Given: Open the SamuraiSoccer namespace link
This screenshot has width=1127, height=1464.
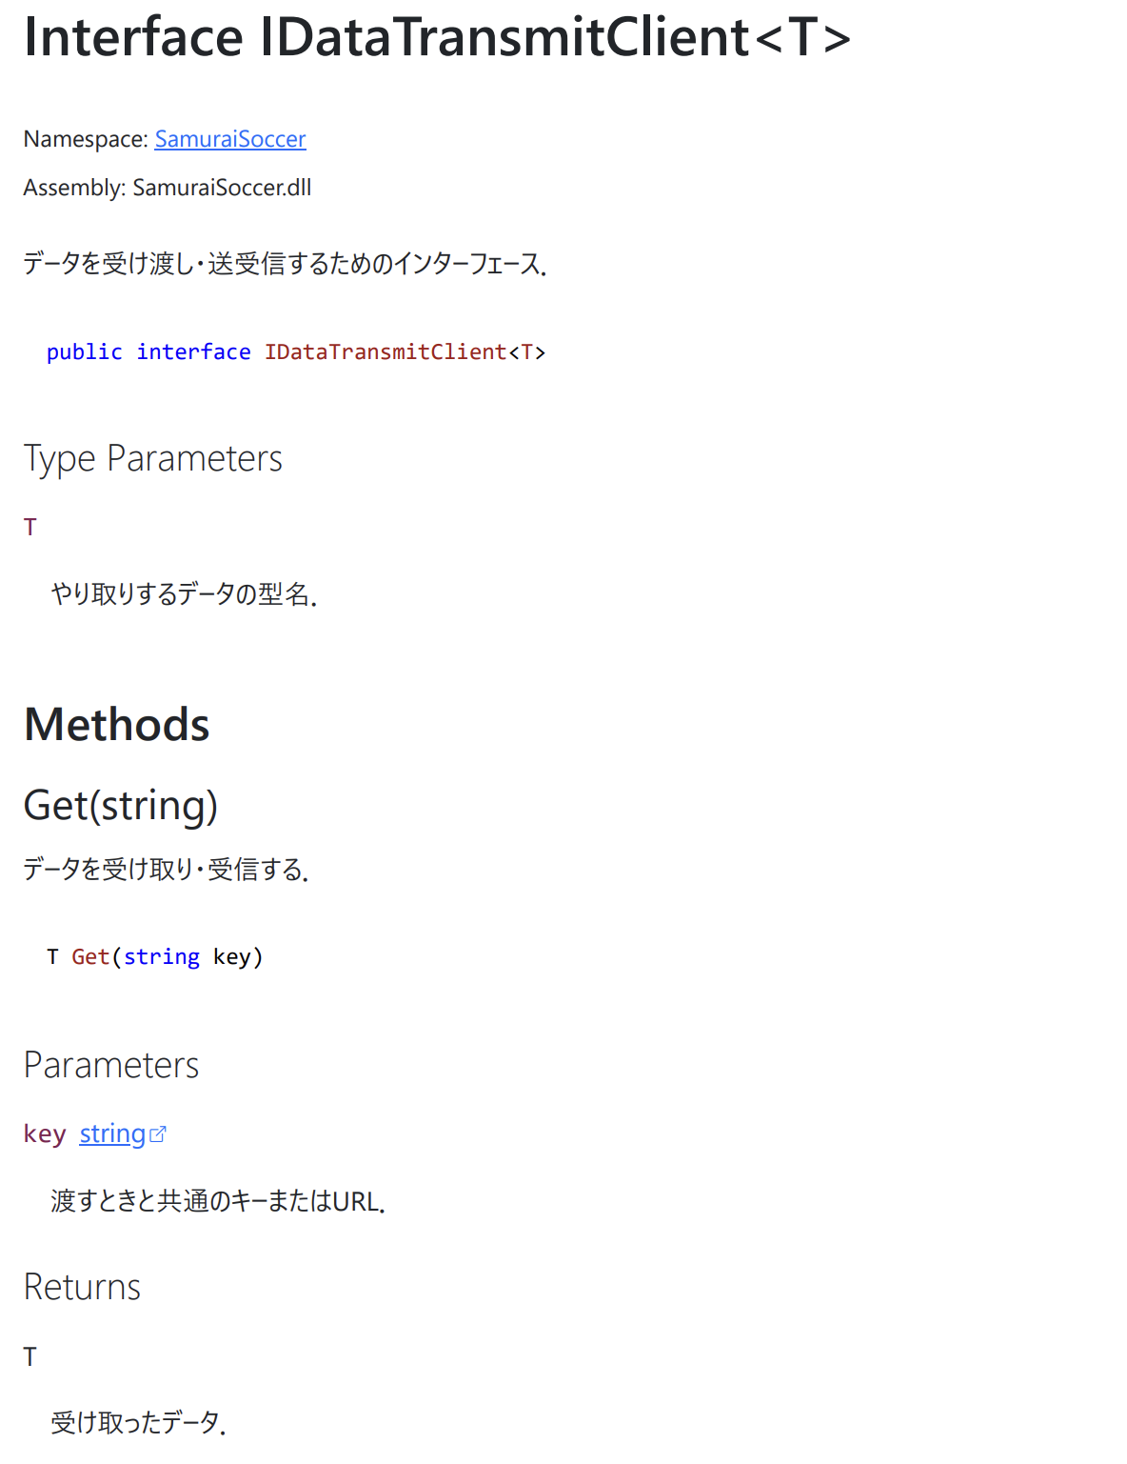Looking at the screenshot, I should pos(229,139).
